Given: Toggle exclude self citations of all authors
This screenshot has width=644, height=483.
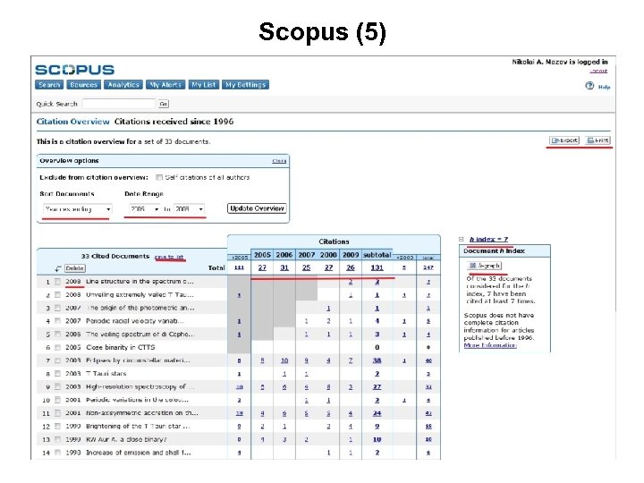Looking at the screenshot, I should pyautogui.click(x=159, y=177).
